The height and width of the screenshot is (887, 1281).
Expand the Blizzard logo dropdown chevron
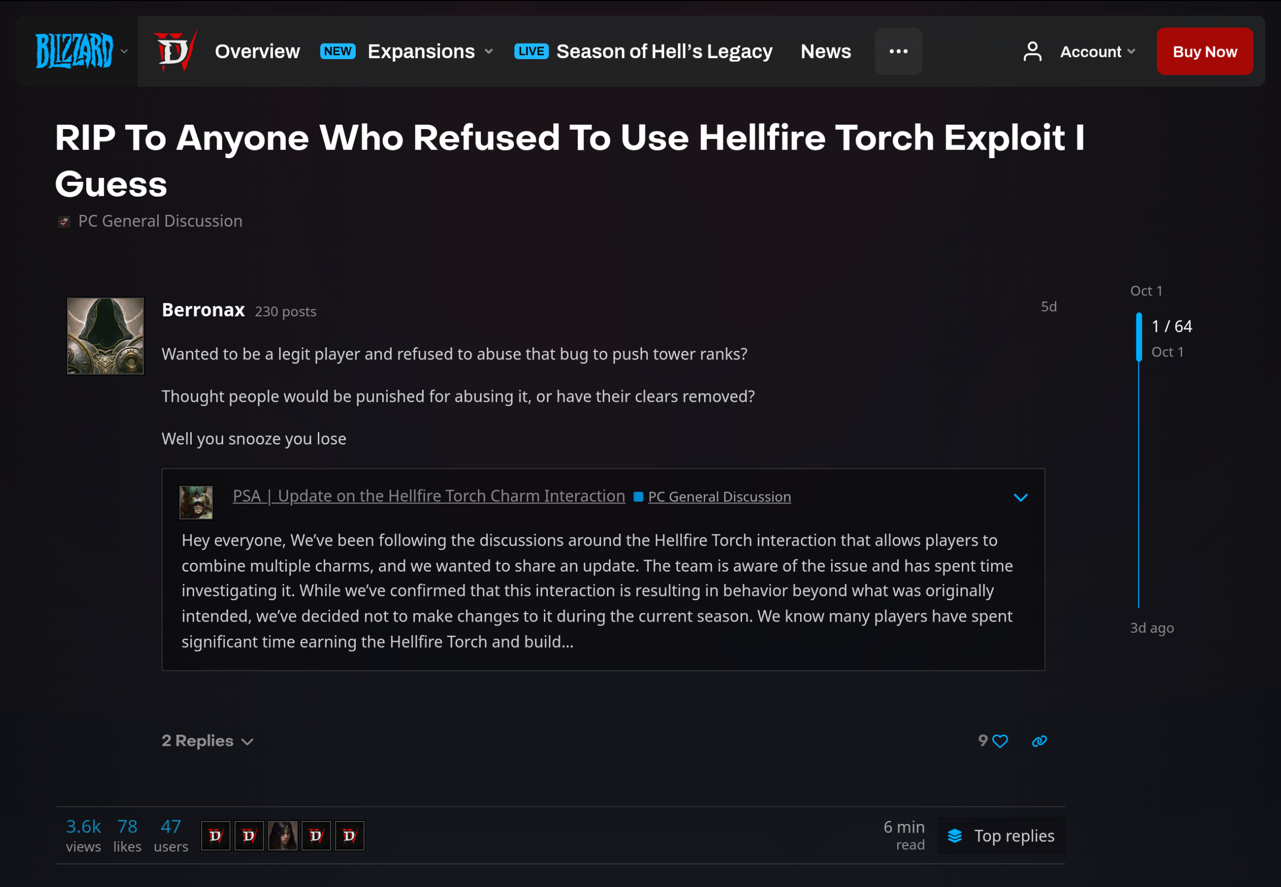(125, 51)
